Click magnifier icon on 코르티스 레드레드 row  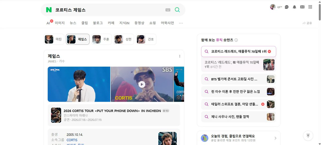[207, 51]
